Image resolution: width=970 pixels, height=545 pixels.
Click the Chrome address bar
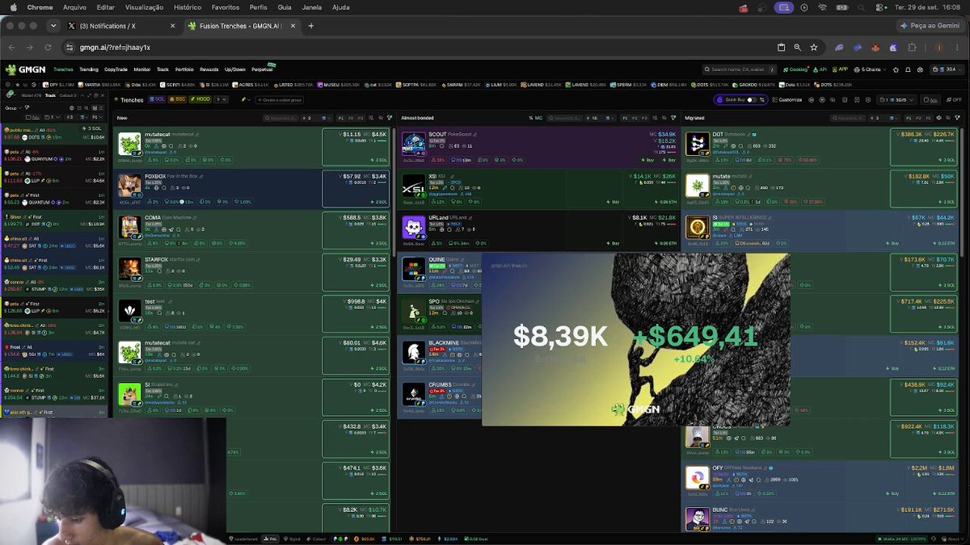[420, 48]
